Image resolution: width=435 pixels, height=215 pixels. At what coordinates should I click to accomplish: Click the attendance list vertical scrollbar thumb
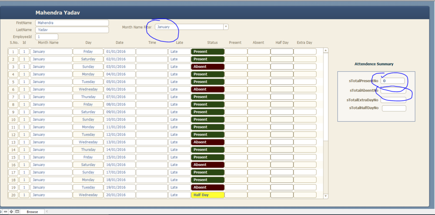click(x=326, y=97)
